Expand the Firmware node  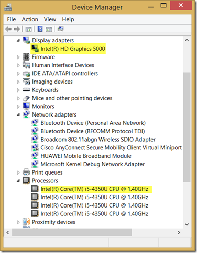click(x=18, y=57)
